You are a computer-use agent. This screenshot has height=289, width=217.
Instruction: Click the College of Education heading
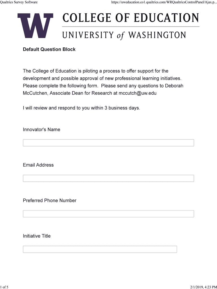tap(130, 18)
